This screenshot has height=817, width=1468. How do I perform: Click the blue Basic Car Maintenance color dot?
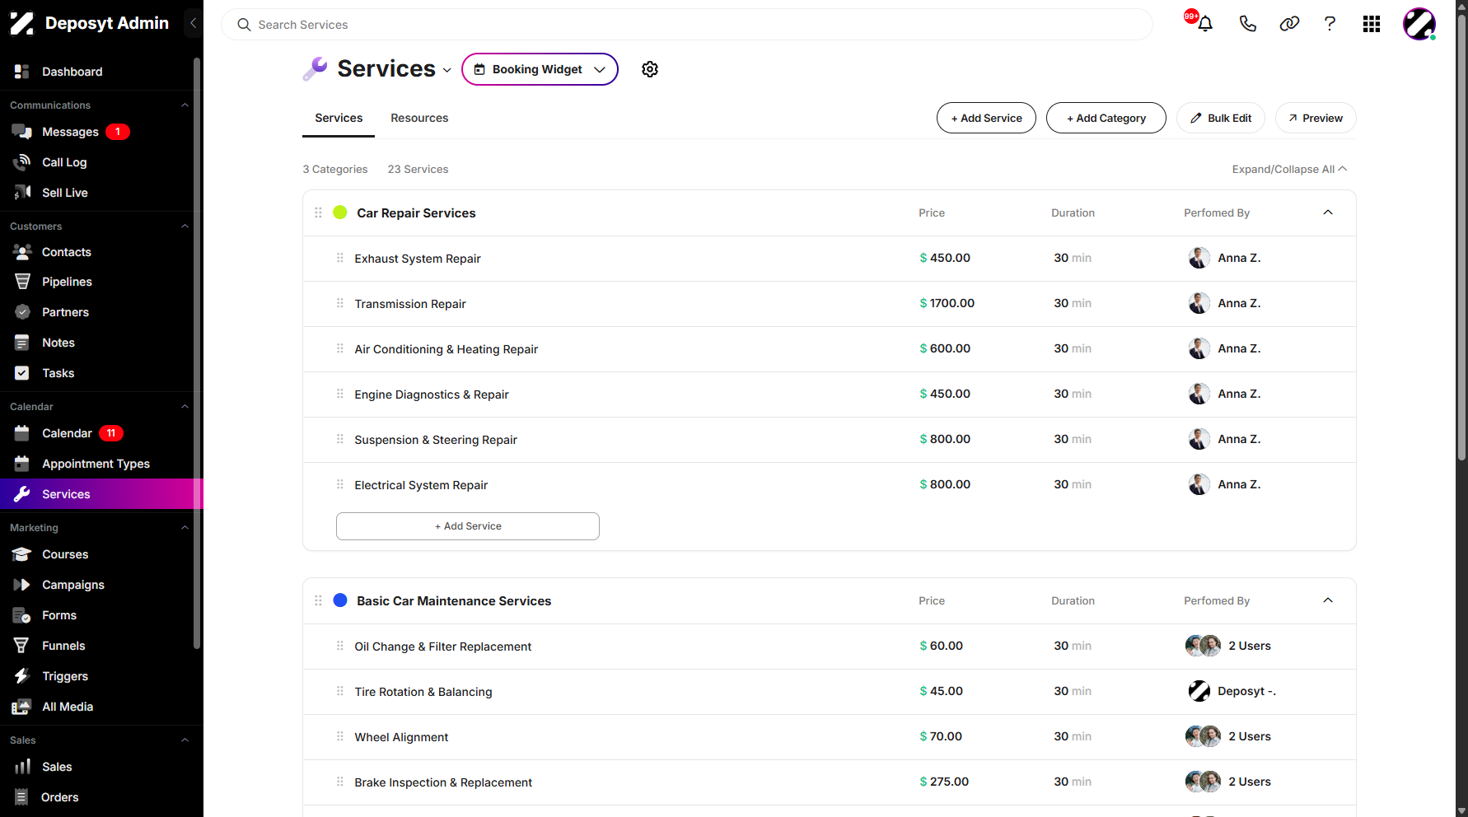point(339,600)
